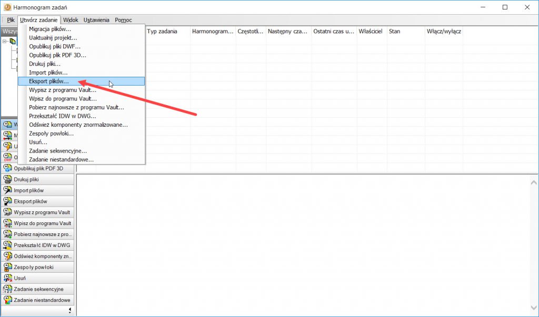Screen dimensions: 539x317
Task: Click the Zespoły powłoki sidebar icon
Action: click(8, 267)
